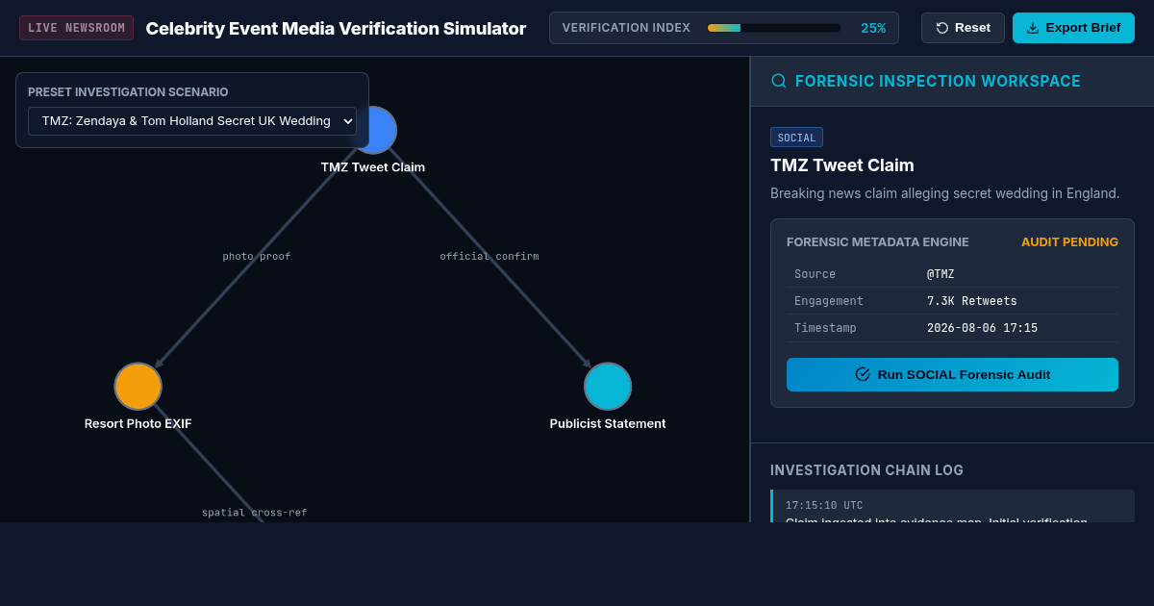Viewport: 1154px width, 606px height.
Task: Select the Publicist Statement node
Action: coord(608,386)
